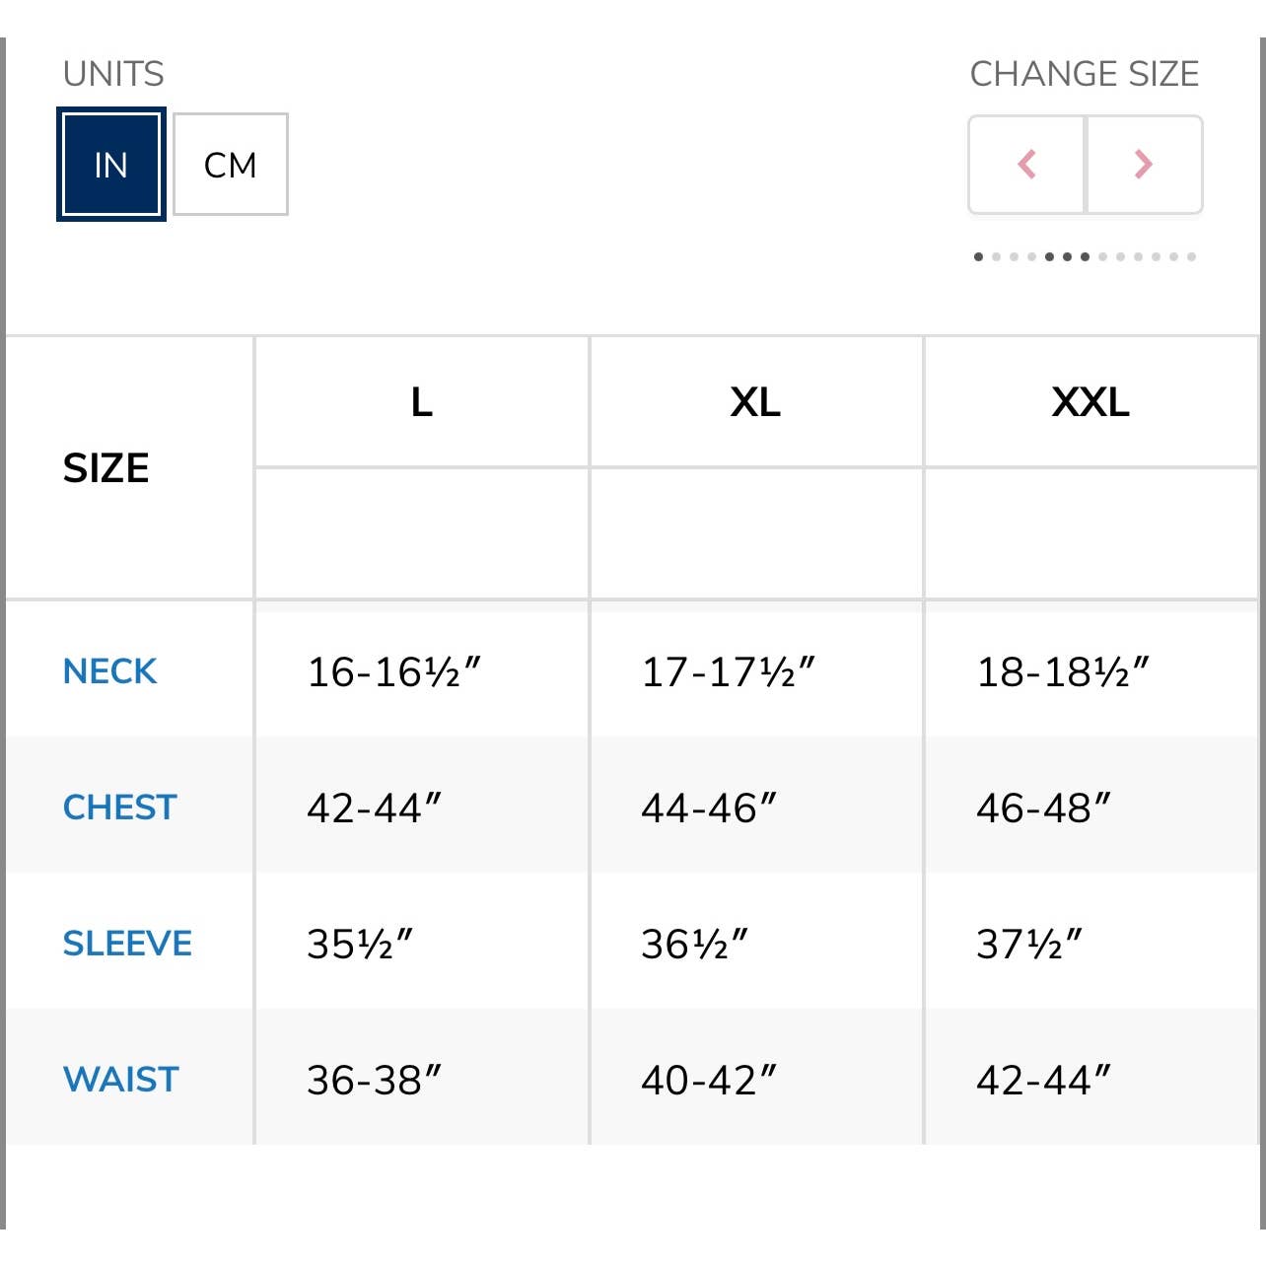
Task: Click the CHEST measurement link
Action: (119, 808)
